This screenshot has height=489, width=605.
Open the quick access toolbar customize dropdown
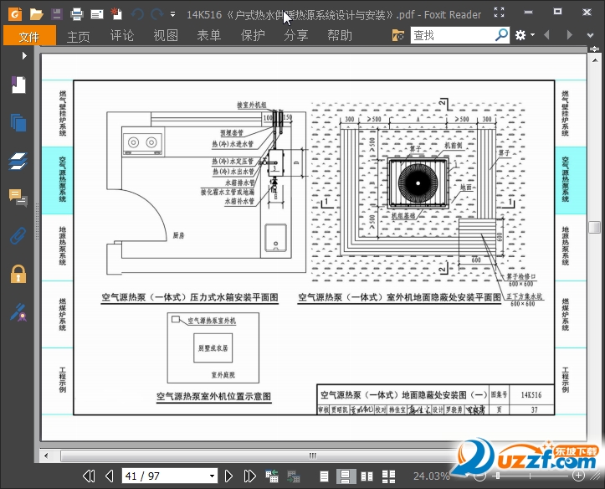(173, 15)
